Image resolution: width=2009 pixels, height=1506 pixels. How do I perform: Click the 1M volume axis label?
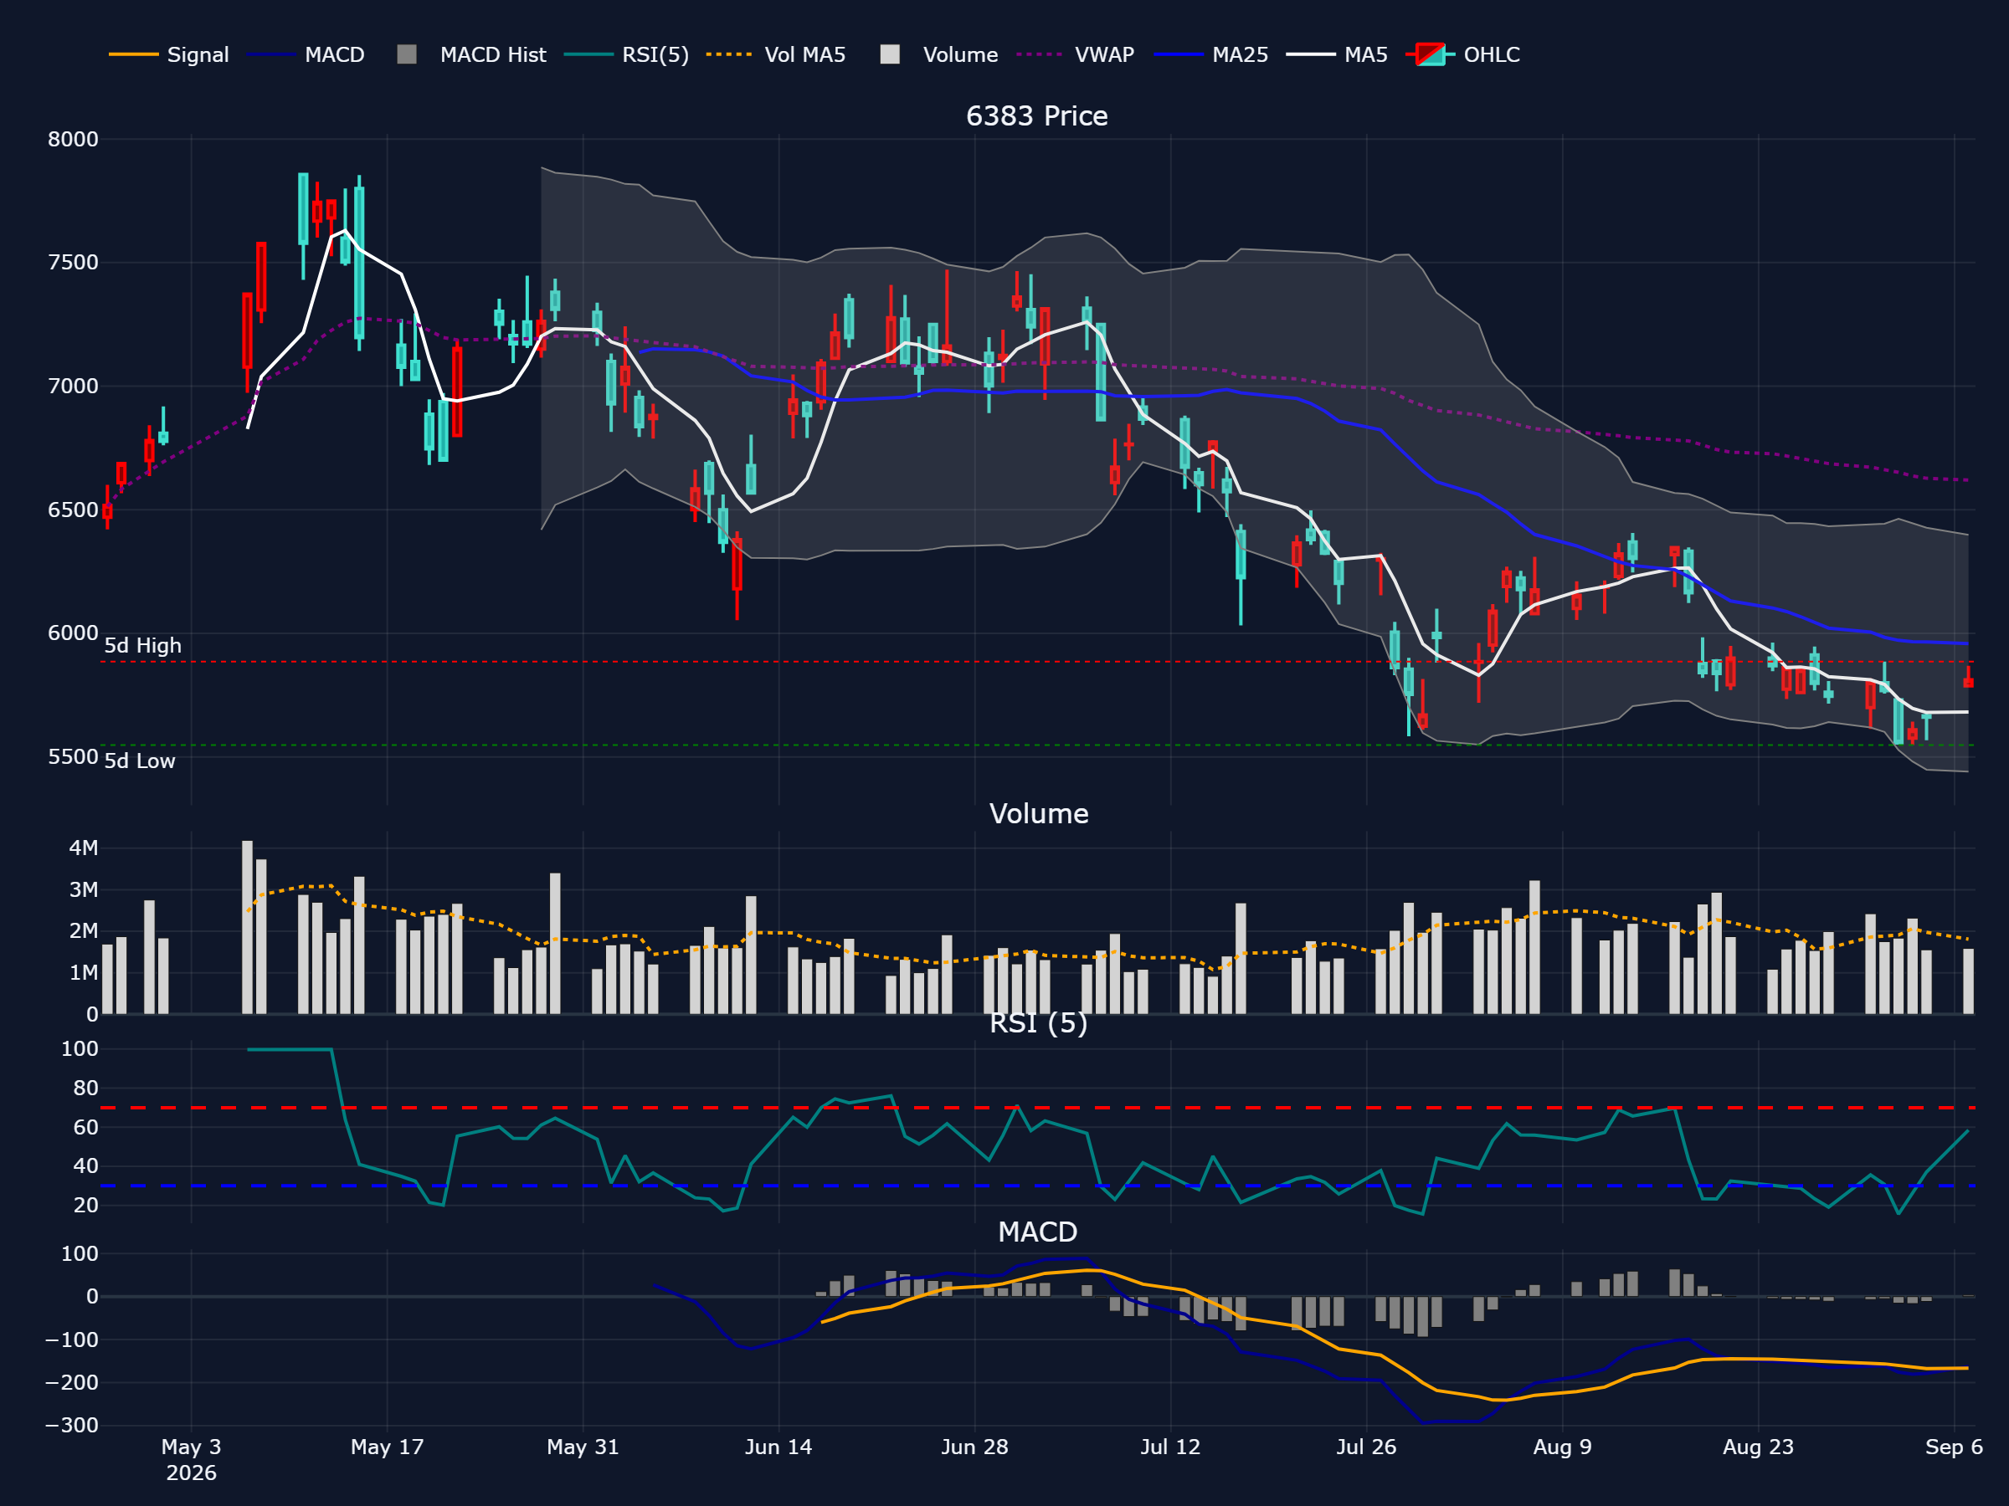84,973
